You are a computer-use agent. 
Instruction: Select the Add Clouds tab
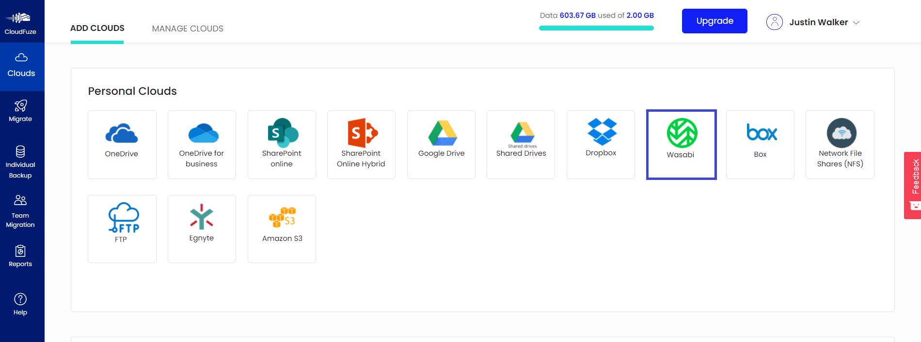[x=97, y=28]
